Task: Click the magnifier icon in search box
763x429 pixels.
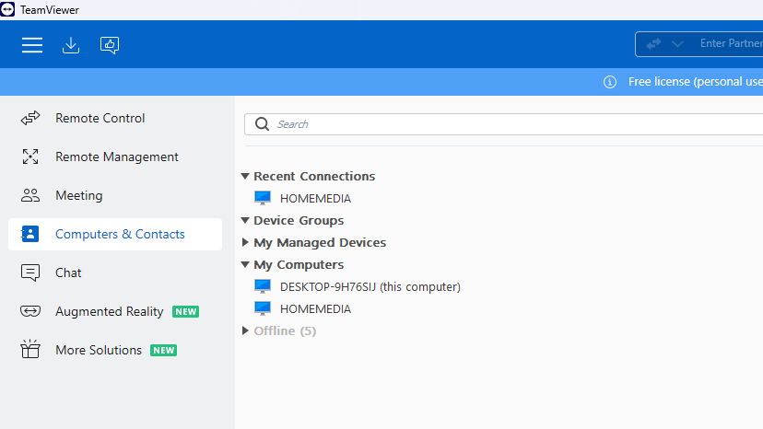Action: pos(262,124)
